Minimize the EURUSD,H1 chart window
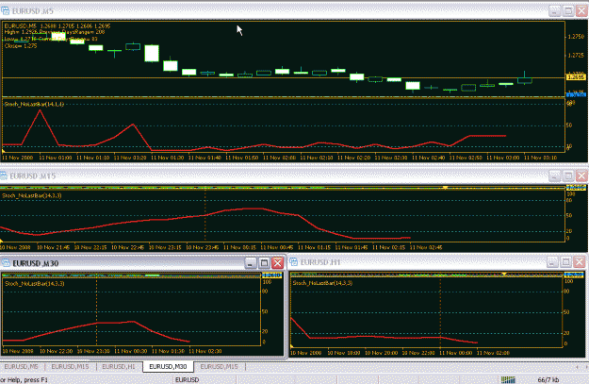 pos(552,261)
